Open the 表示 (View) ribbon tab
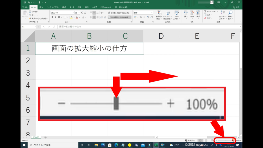The height and width of the screenshot is (148, 263). click(87, 7)
